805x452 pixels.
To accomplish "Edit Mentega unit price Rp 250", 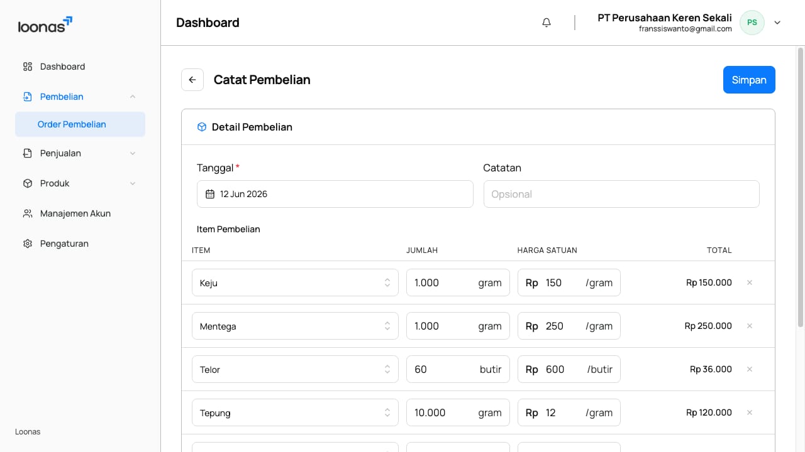I will pos(569,326).
